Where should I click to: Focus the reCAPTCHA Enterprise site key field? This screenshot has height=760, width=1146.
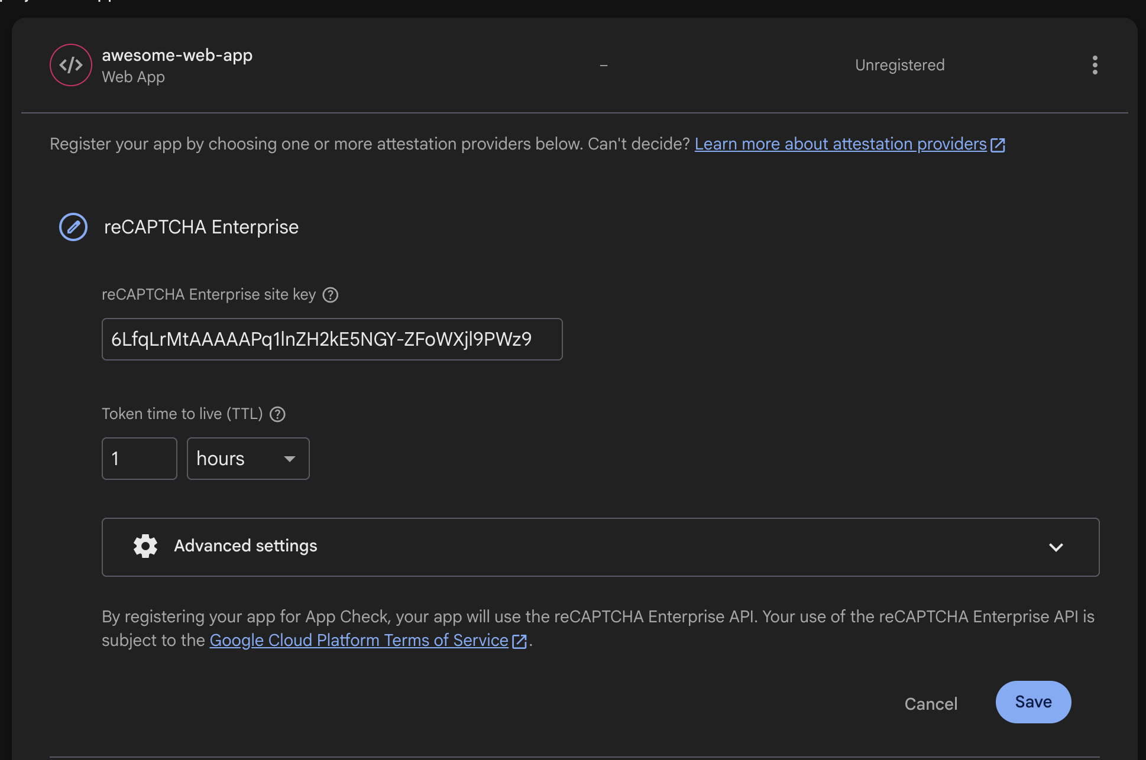[x=332, y=339]
